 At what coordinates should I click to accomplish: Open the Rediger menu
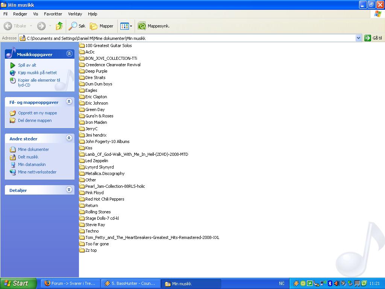coord(20,14)
